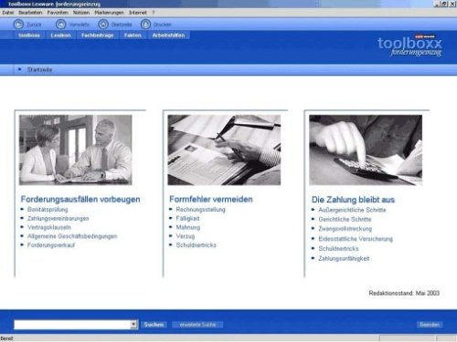Screen dimensions: 457x342
Task: Click the Vorwärts forward icon
Action: [61, 25]
